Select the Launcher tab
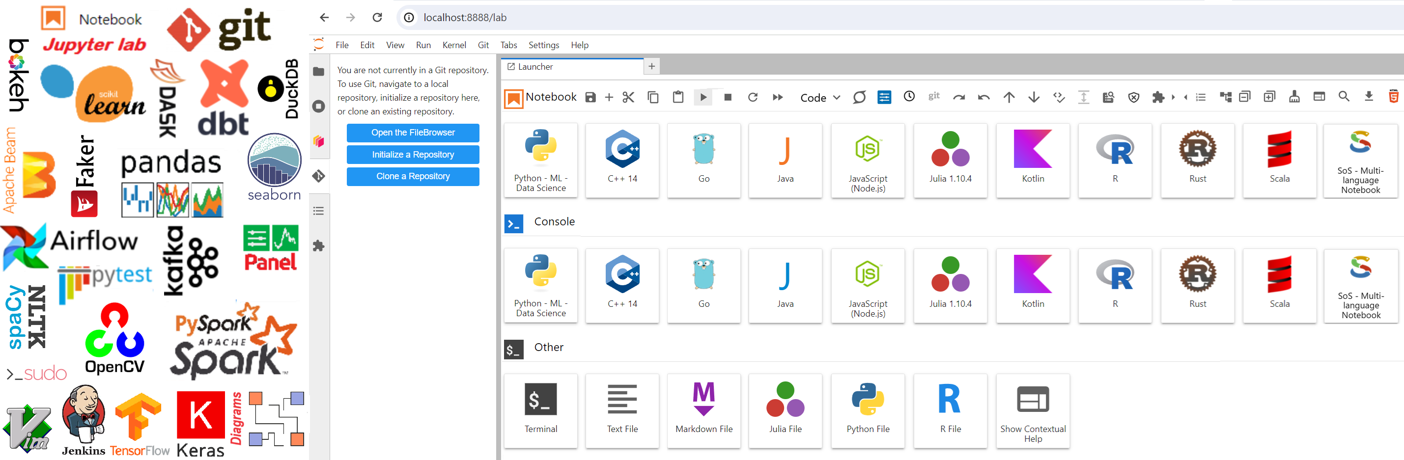 pyautogui.click(x=573, y=66)
